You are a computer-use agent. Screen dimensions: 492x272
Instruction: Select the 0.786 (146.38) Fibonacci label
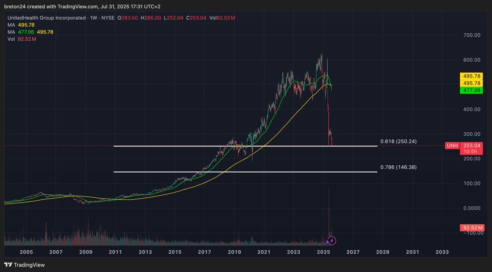(x=398, y=167)
